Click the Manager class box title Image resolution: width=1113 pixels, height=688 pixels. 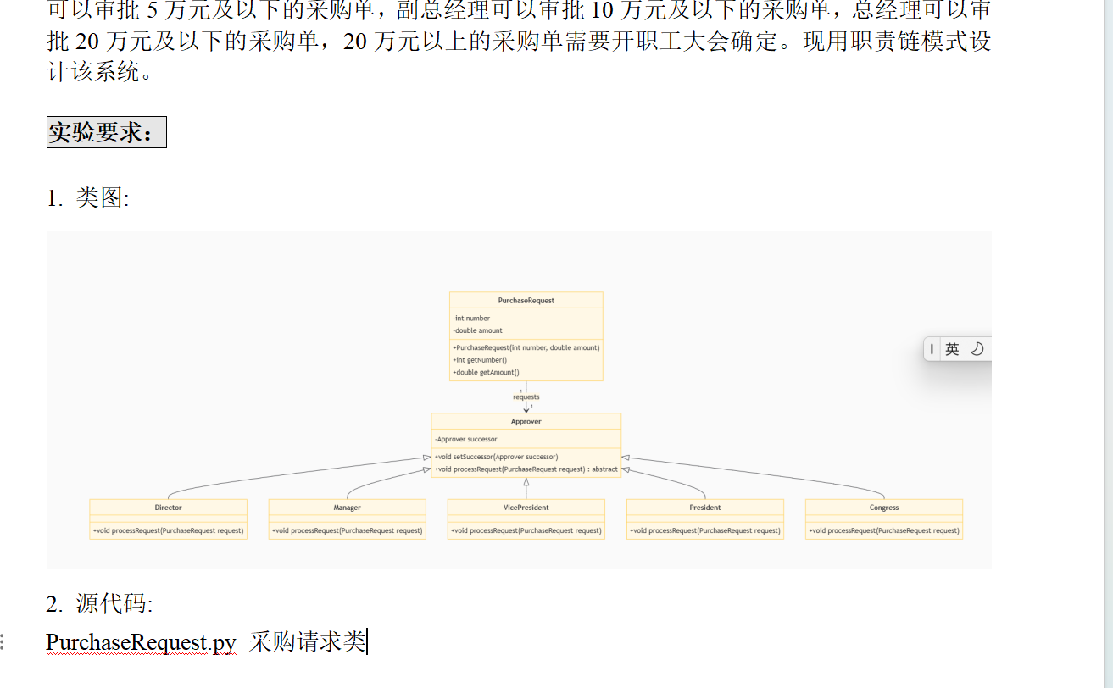(347, 508)
